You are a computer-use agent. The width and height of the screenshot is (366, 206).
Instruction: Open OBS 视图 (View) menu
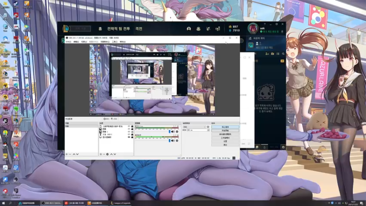[84, 42]
